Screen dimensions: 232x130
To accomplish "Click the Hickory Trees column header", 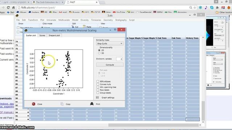I will 192,38.
